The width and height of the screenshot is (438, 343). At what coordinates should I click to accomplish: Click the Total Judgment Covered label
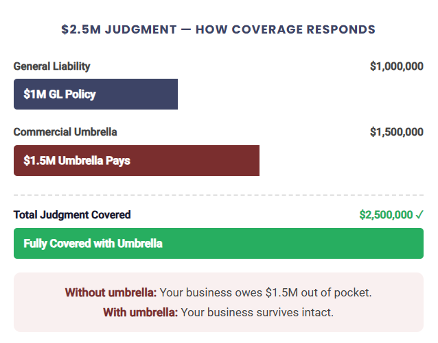72,215
